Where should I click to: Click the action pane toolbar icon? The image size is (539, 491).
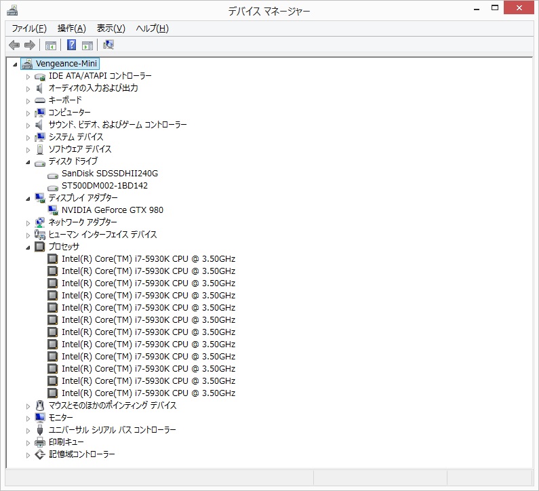point(87,45)
